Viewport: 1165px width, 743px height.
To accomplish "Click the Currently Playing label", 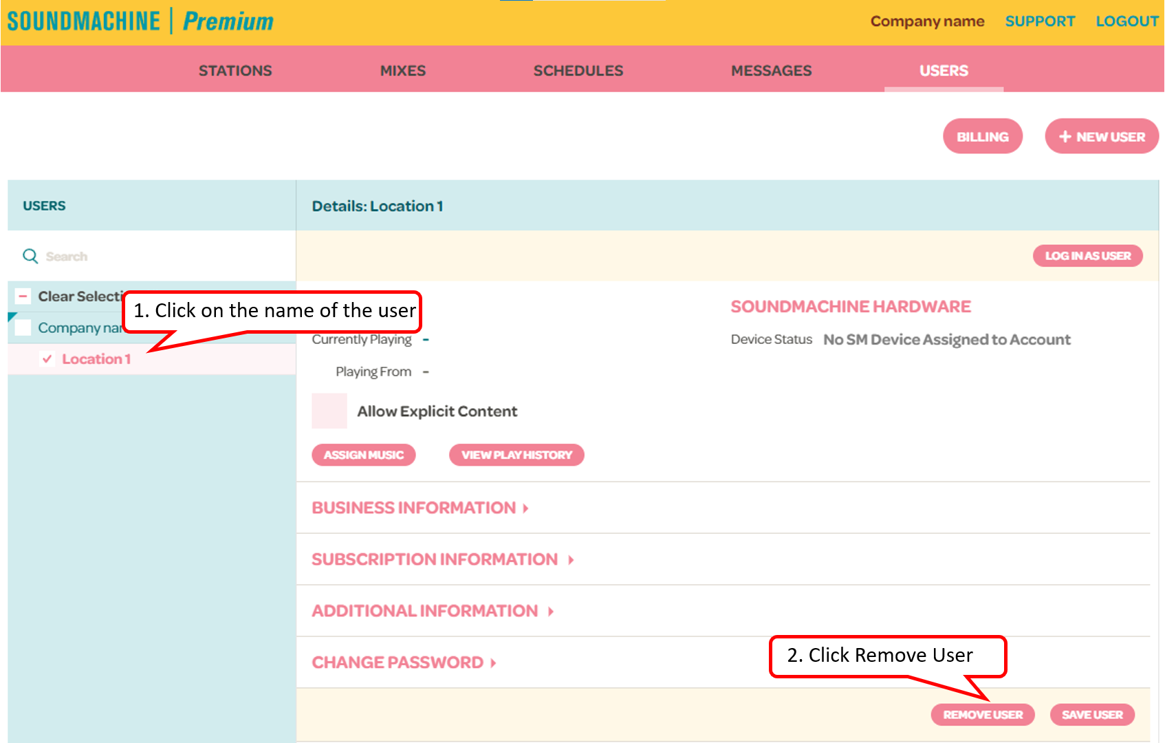I will coord(362,339).
